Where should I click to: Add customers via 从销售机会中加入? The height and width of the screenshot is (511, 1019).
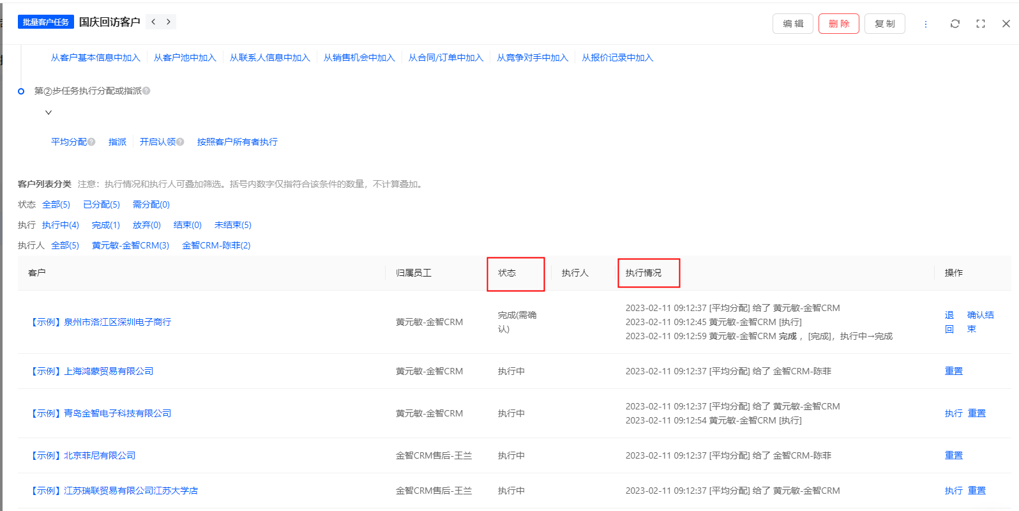tap(359, 57)
